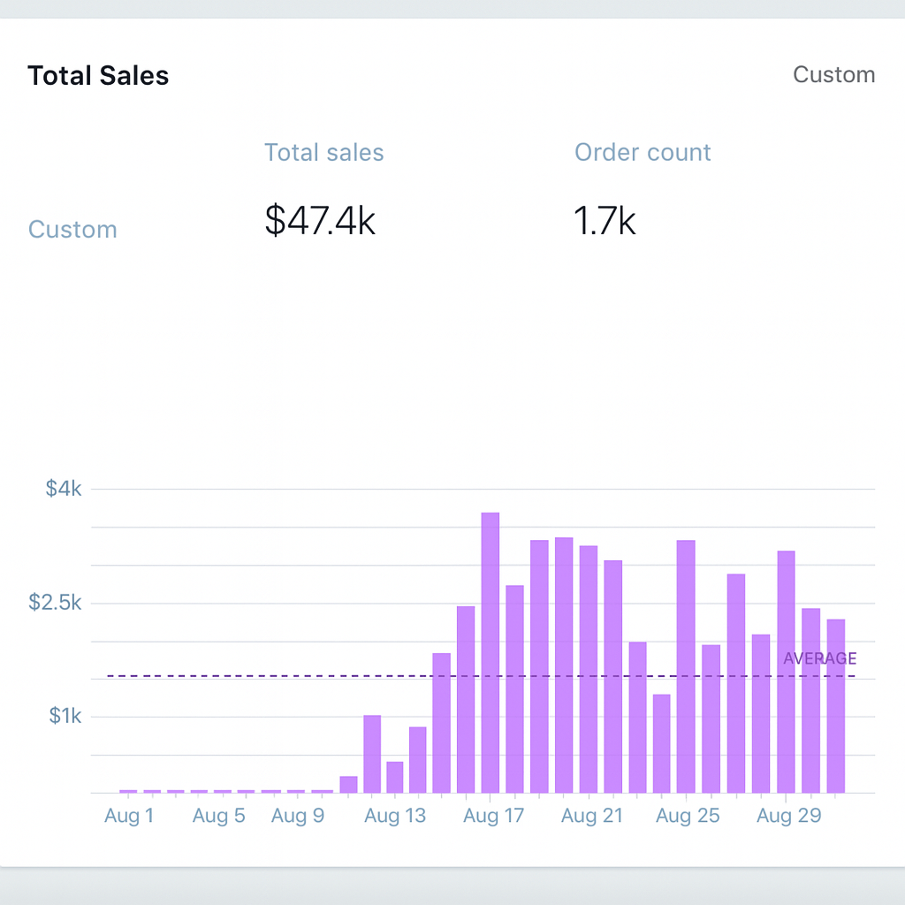The width and height of the screenshot is (905, 905).
Task: Click the last bar on the chart
Action: [836, 705]
